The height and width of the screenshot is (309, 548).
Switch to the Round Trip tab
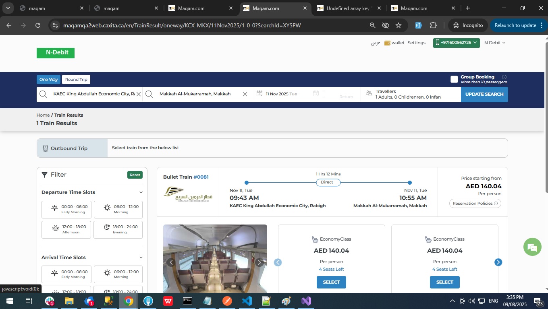pos(76,80)
